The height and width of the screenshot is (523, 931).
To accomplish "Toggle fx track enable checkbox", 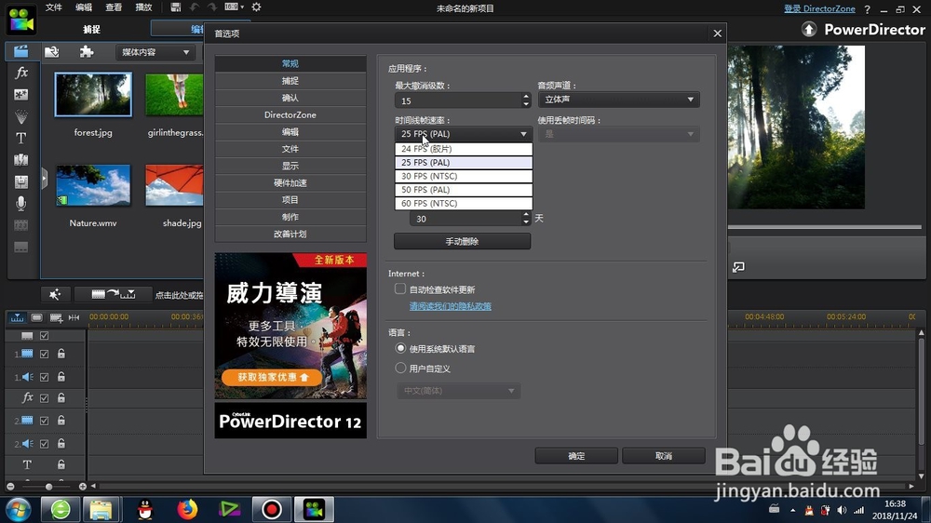I will point(44,398).
